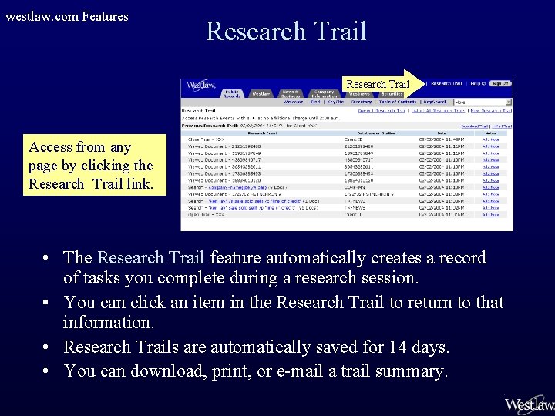Click the Research Trail link in the header
555x416 pixels.
[x=446, y=83]
